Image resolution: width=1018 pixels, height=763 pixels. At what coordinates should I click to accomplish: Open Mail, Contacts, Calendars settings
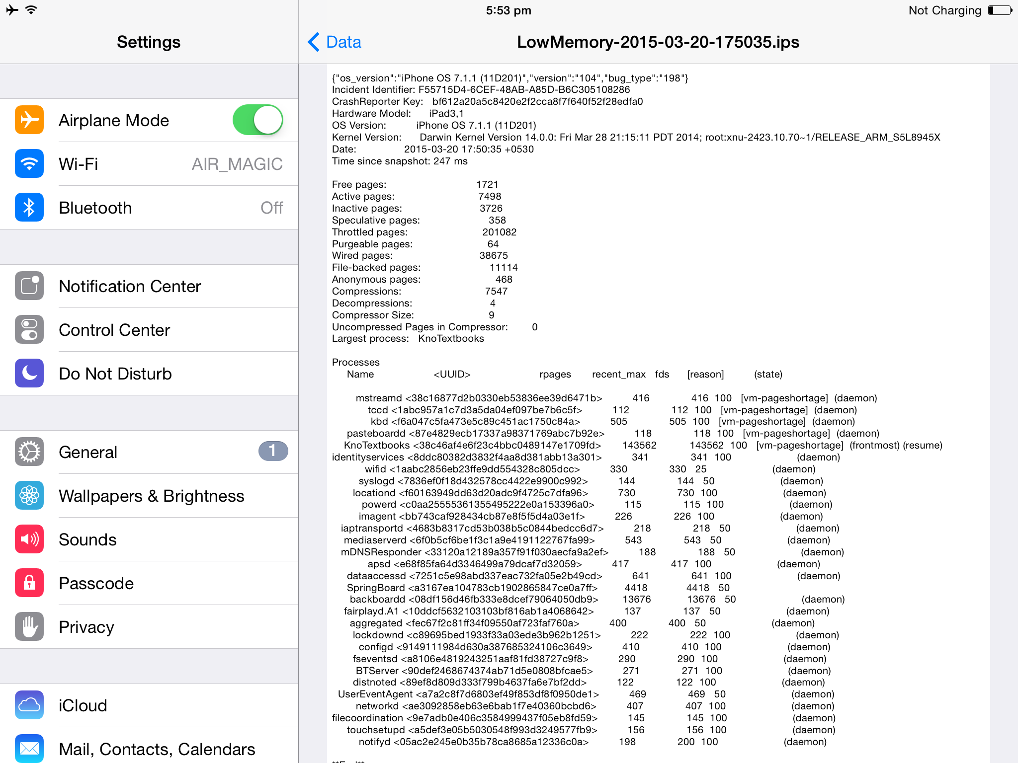[x=149, y=746]
